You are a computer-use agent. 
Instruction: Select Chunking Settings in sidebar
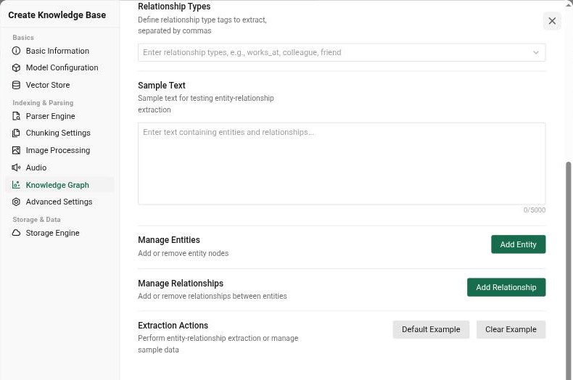pos(59,133)
